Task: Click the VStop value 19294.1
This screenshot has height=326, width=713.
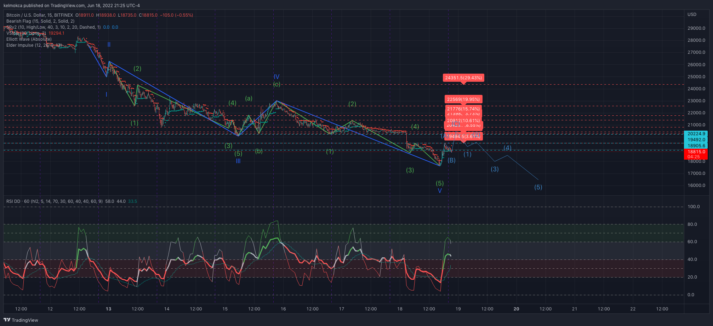Action: pos(56,33)
